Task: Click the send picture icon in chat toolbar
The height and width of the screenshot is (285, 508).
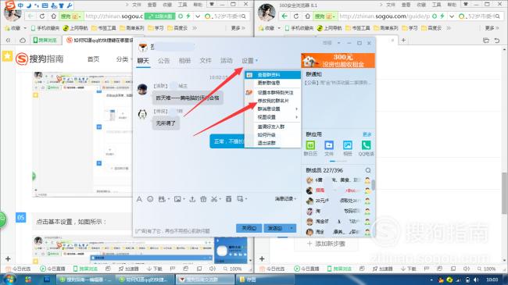Action: (x=177, y=199)
